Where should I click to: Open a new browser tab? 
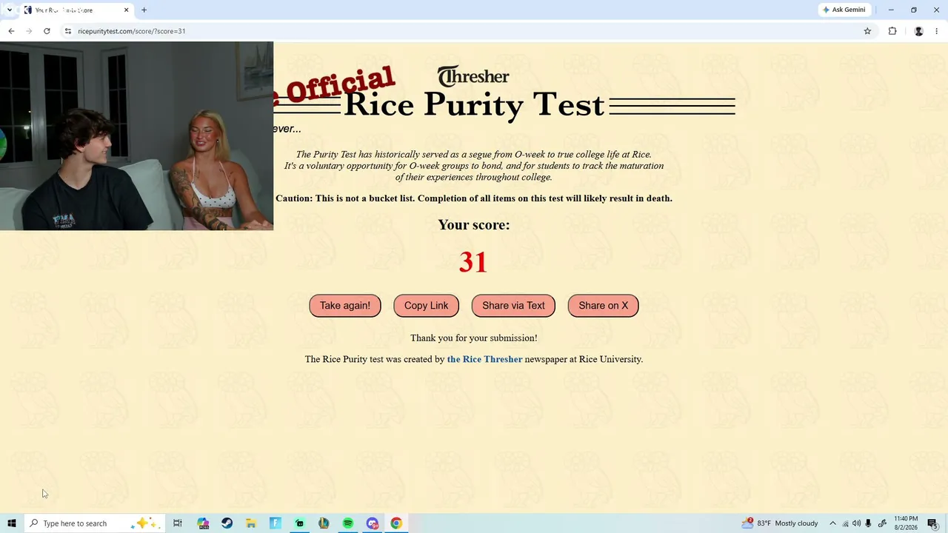tap(144, 10)
